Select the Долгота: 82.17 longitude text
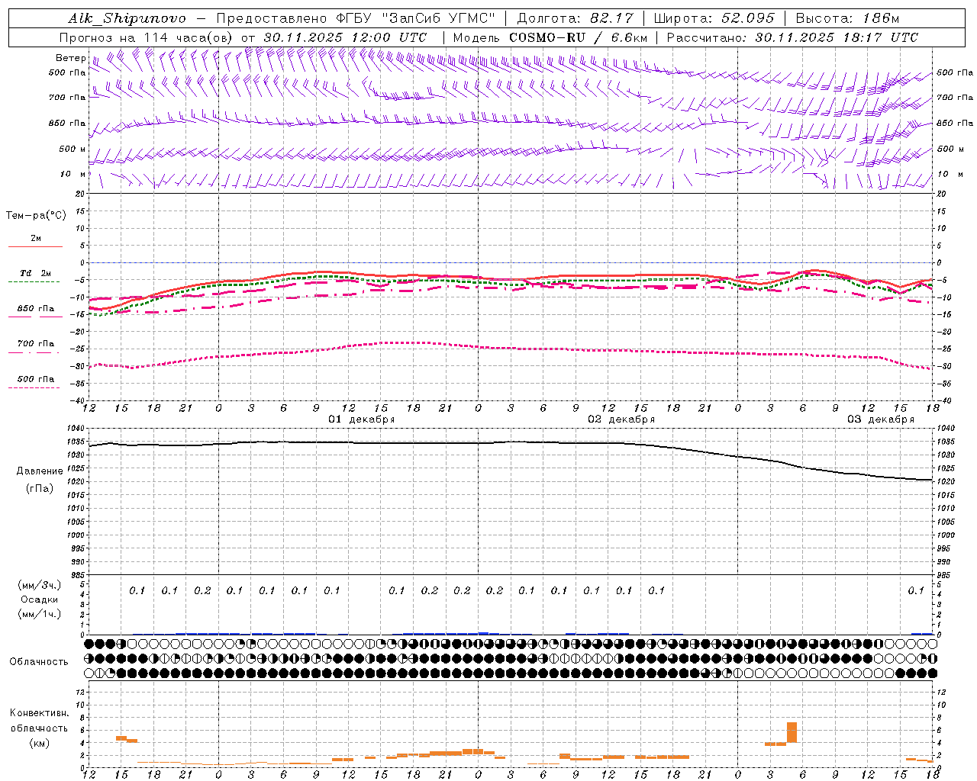This screenshot has width=977, height=781. tap(576, 18)
